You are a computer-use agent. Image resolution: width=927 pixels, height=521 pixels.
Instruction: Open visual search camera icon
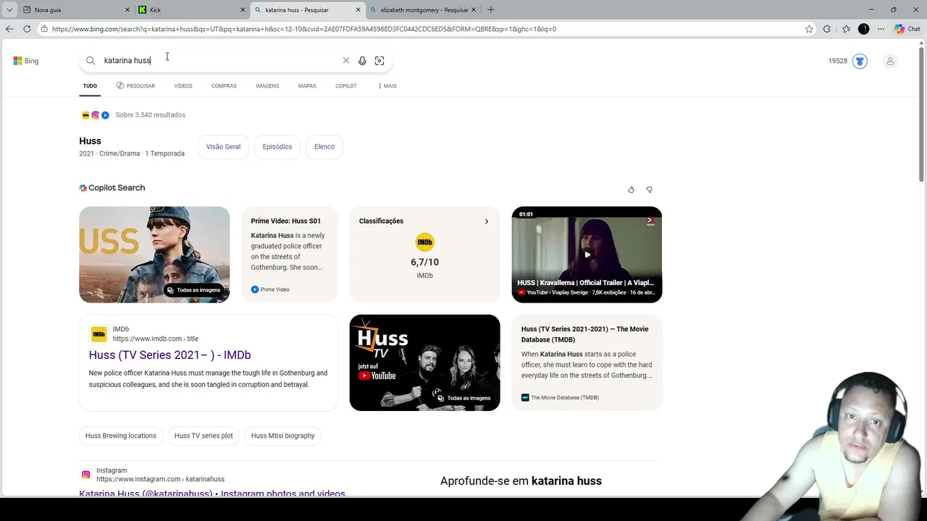(379, 61)
